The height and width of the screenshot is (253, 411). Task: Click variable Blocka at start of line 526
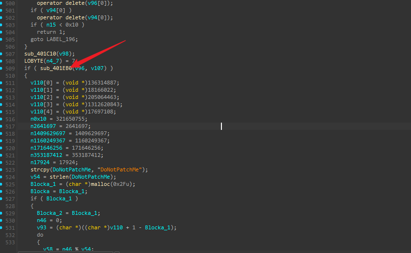point(40,191)
